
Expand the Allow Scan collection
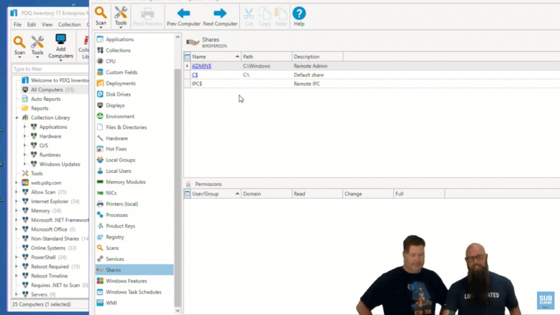(x=16, y=192)
